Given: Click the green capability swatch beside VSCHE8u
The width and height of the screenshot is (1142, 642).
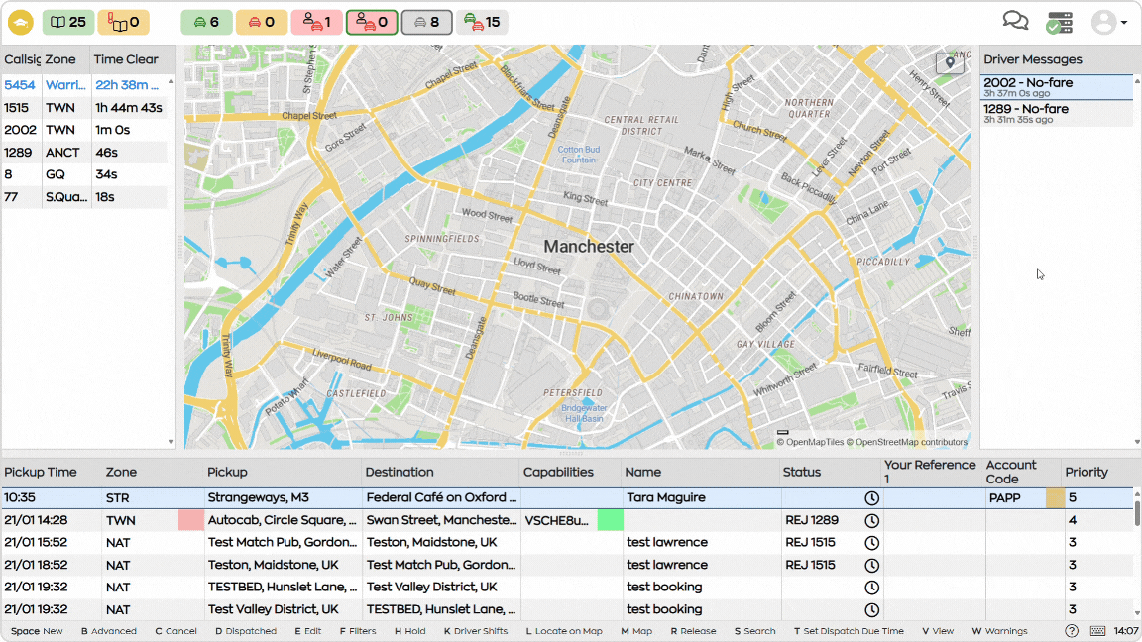Looking at the screenshot, I should (x=611, y=520).
